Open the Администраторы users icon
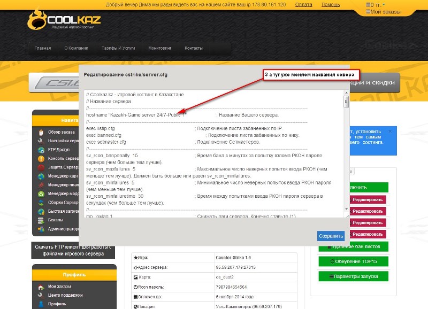 coord(41,229)
